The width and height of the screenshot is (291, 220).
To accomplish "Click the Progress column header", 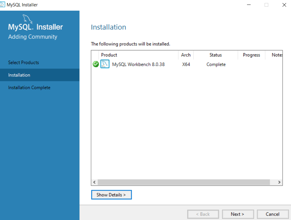I will [x=252, y=55].
